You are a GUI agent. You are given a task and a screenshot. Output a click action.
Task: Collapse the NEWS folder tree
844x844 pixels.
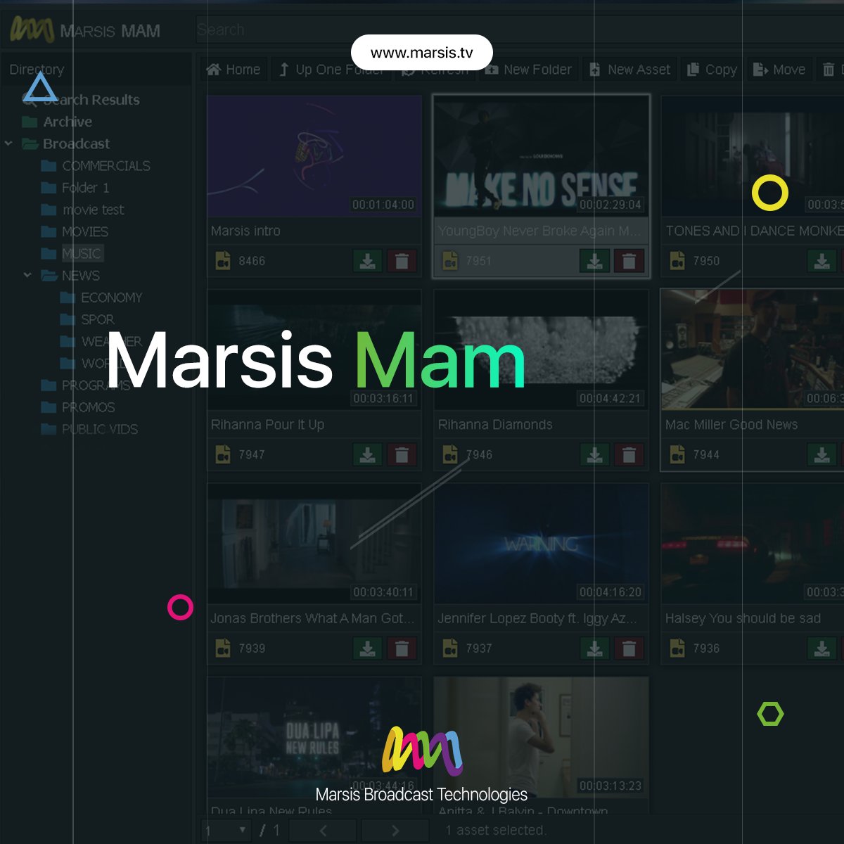click(x=28, y=275)
